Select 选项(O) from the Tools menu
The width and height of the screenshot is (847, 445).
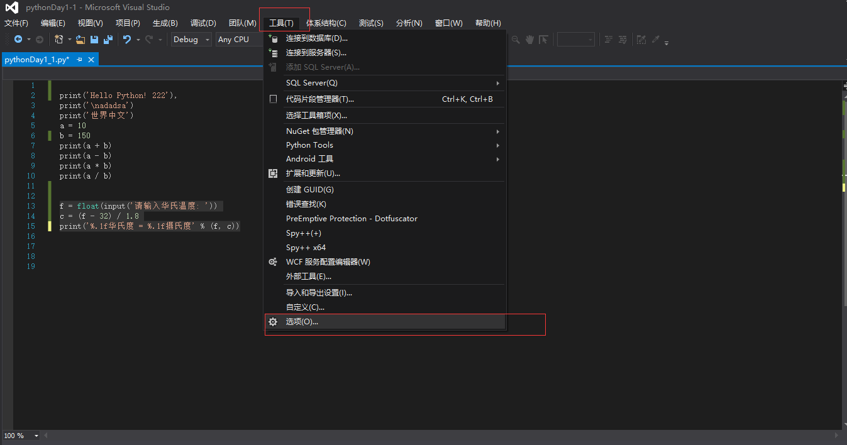pos(302,321)
